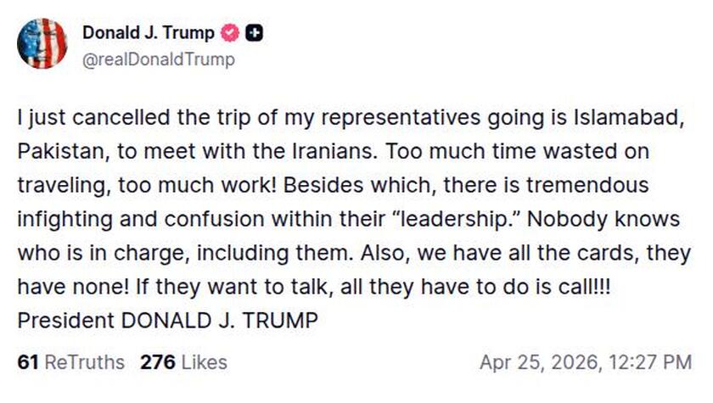Click the President DONALD J. TRUMP signature line

tap(167, 322)
